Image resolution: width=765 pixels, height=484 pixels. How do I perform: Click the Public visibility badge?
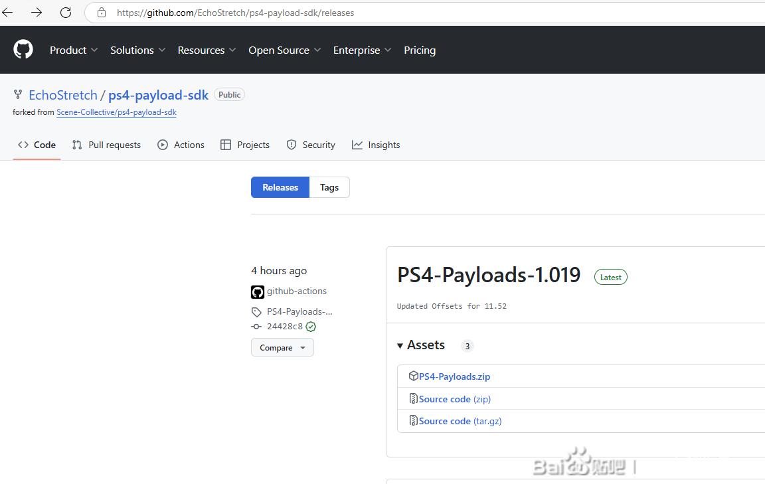point(229,95)
